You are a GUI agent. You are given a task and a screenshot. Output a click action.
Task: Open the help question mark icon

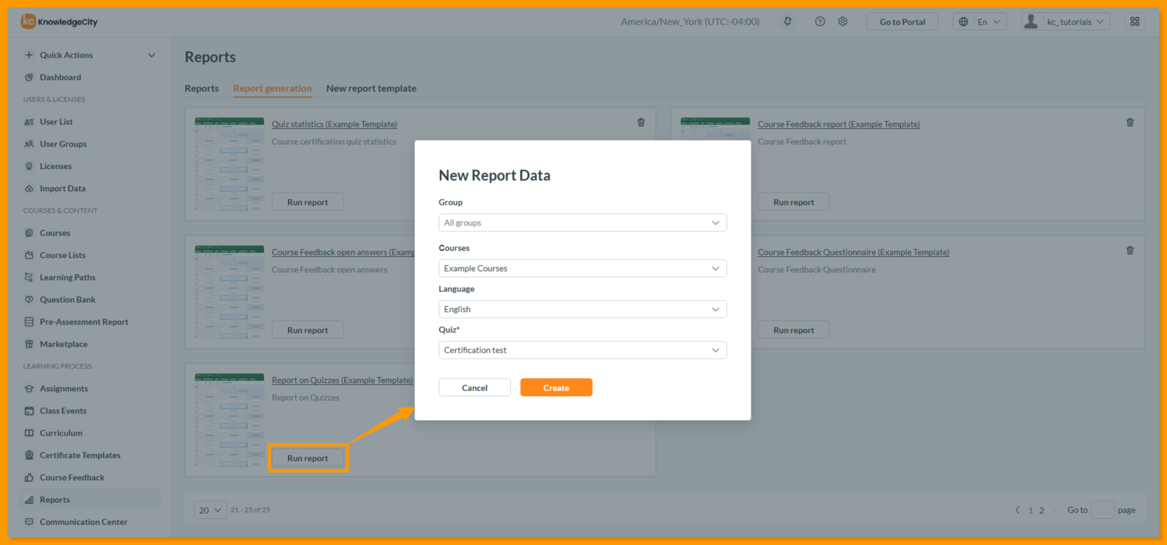(x=820, y=22)
